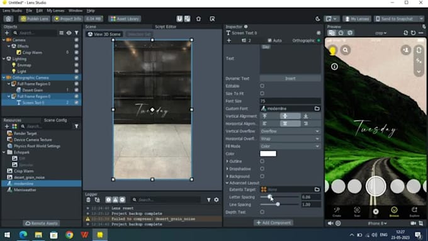The image size is (428, 241).
Task: Add a component with Inspector plus icon
Action: click(x=229, y=40)
